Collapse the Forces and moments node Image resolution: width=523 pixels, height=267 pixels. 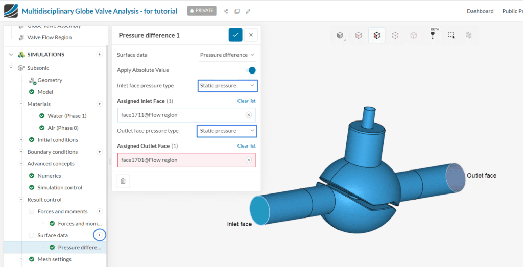point(32,211)
